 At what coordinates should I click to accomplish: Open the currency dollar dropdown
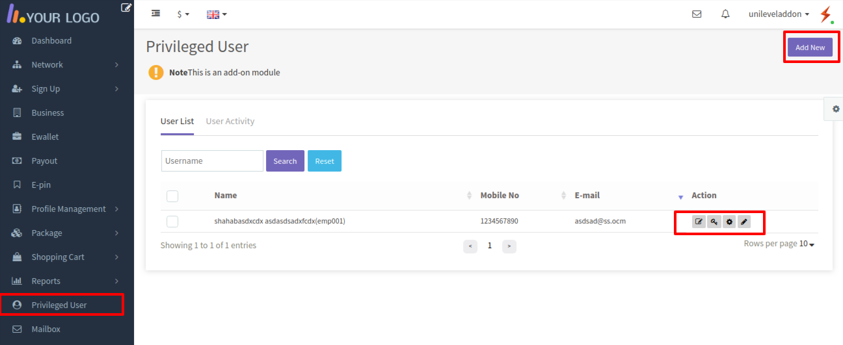tap(183, 14)
